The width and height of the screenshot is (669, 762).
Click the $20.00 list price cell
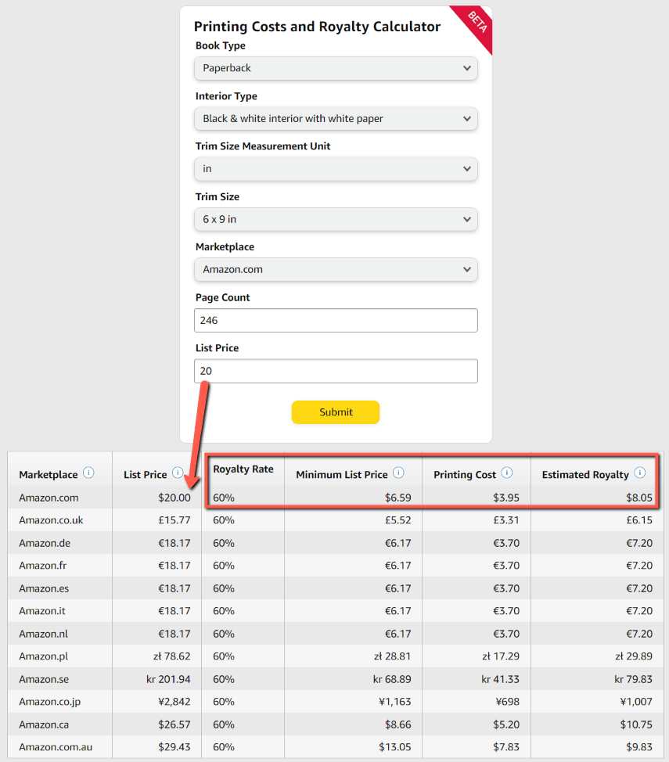(174, 498)
